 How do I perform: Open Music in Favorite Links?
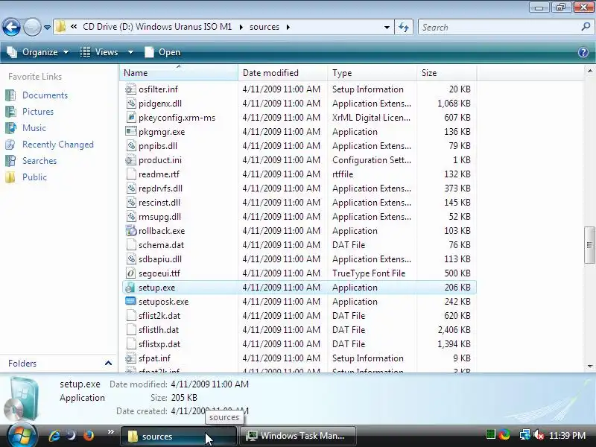tap(34, 127)
